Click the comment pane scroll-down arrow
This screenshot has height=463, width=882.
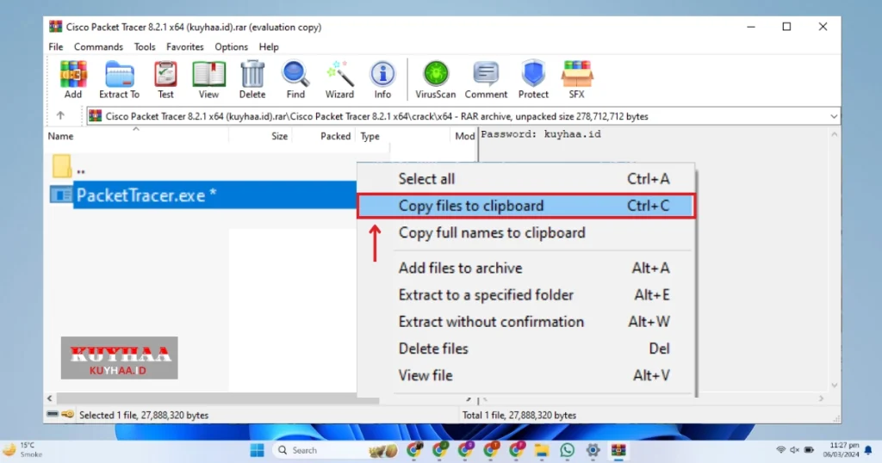click(834, 386)
